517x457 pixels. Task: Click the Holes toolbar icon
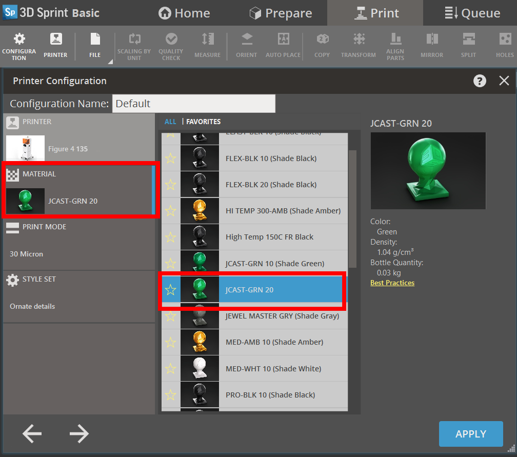(x=504, y=45)
